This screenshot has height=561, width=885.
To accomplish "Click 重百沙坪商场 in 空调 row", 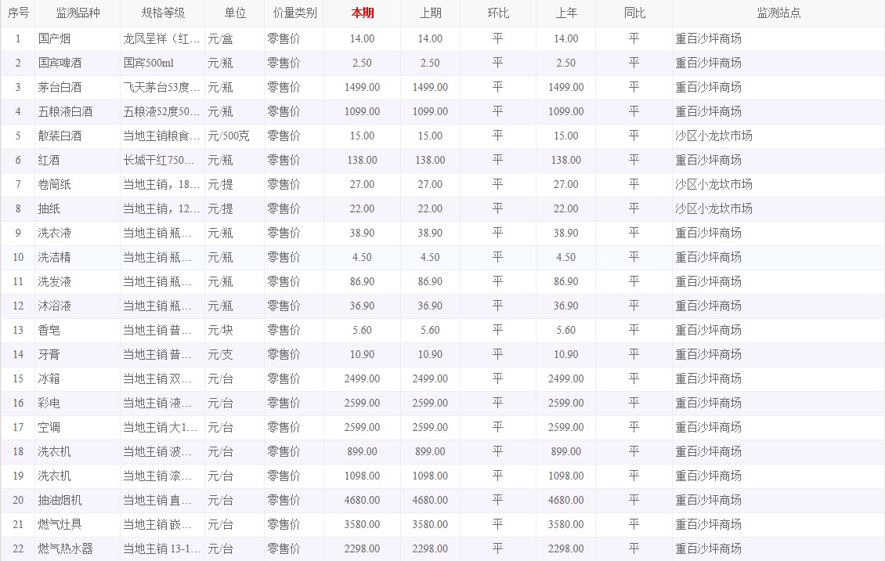I will 708,427.
